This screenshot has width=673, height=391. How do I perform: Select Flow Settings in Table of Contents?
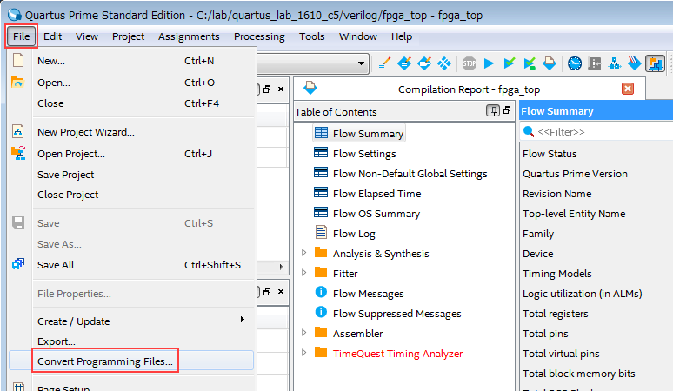click(363, 154)
